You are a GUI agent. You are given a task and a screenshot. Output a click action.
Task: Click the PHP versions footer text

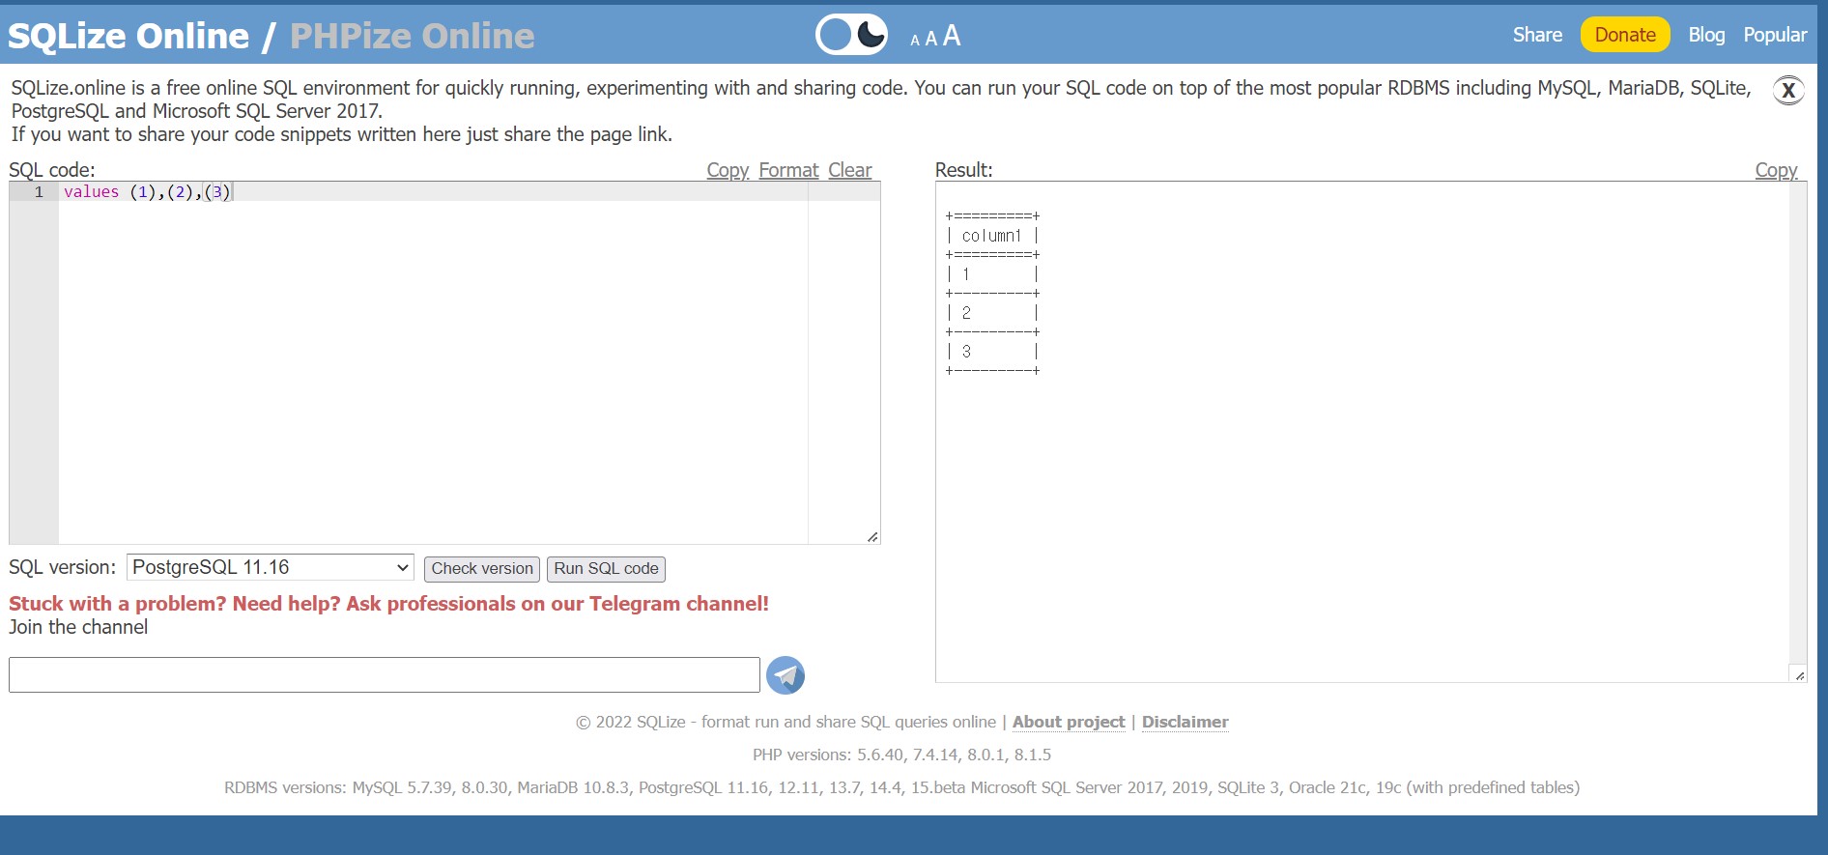(x=901, y=755)
